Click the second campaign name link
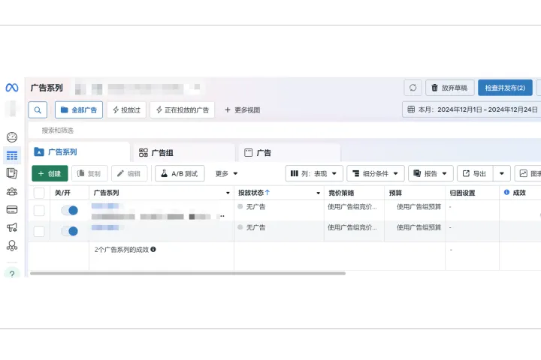 (107, 227)
